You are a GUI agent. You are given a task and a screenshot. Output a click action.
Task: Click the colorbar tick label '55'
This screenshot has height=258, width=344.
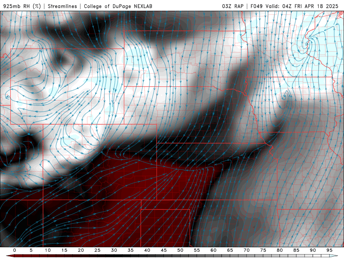coord(197,250)
